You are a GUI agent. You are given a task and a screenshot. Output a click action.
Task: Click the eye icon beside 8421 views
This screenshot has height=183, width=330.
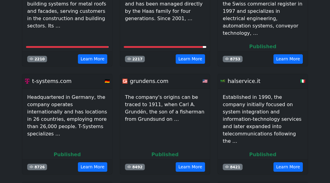pyautogui.click(x=227, y=167)
